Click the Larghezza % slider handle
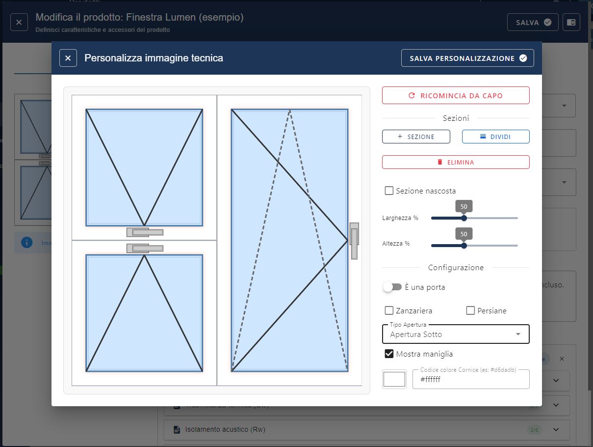The height and width of the screenshot is (447, 593). (464, 218)
